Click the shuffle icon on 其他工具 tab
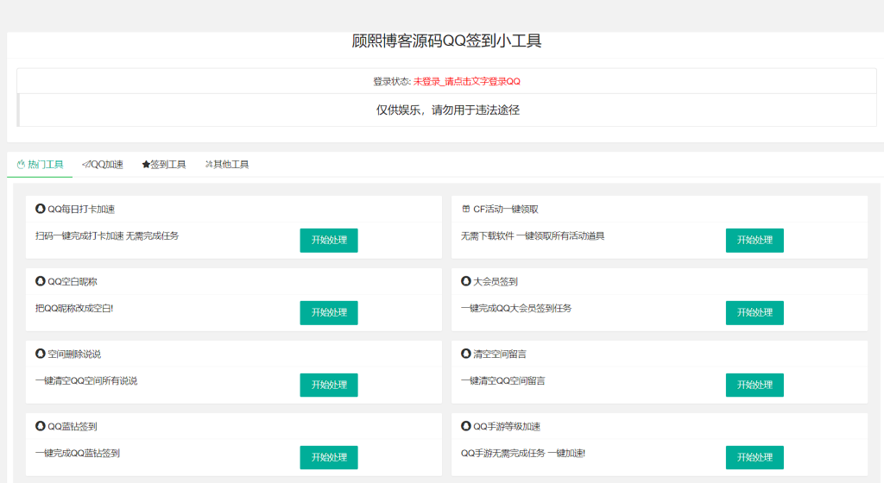884x483 pixels. pyautogui.click(x=209, y=165)
